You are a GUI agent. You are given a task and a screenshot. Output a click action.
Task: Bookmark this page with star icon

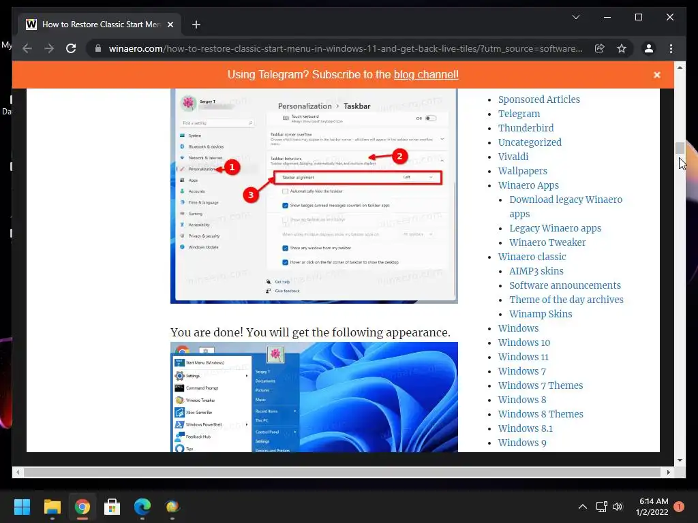[x=622, y=48]
